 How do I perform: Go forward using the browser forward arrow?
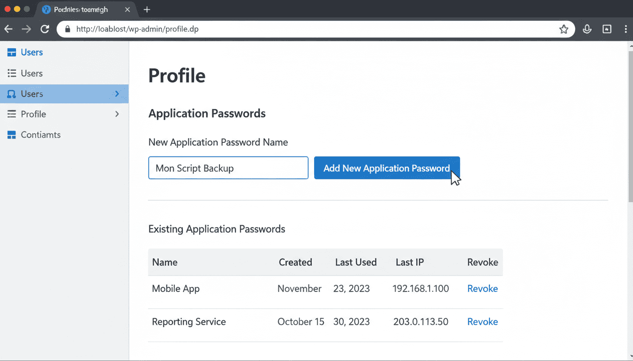point(26,29)
